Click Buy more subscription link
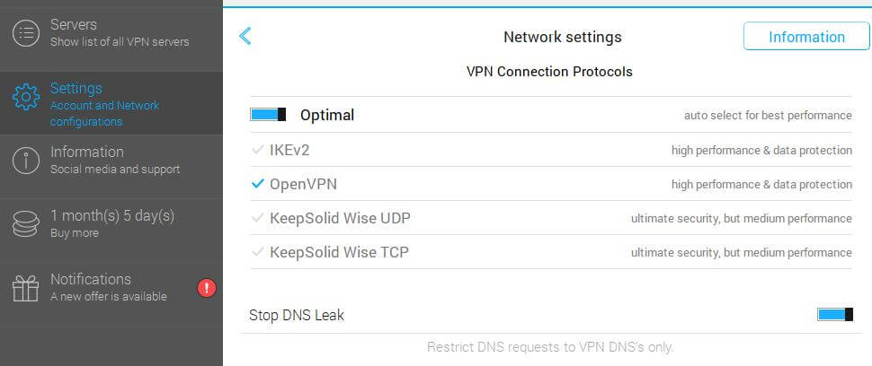Screen dimensions: 872x366 tap(75, 233)
